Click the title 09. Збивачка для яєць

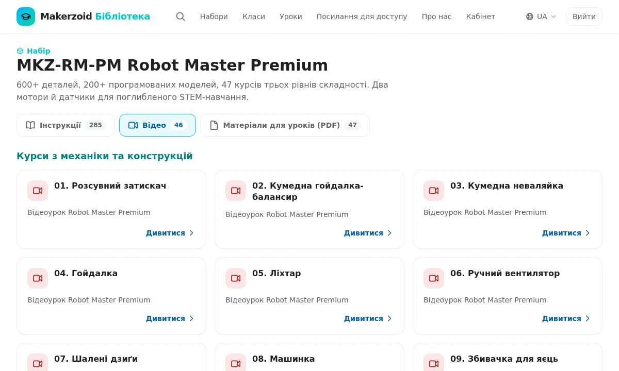504,359
